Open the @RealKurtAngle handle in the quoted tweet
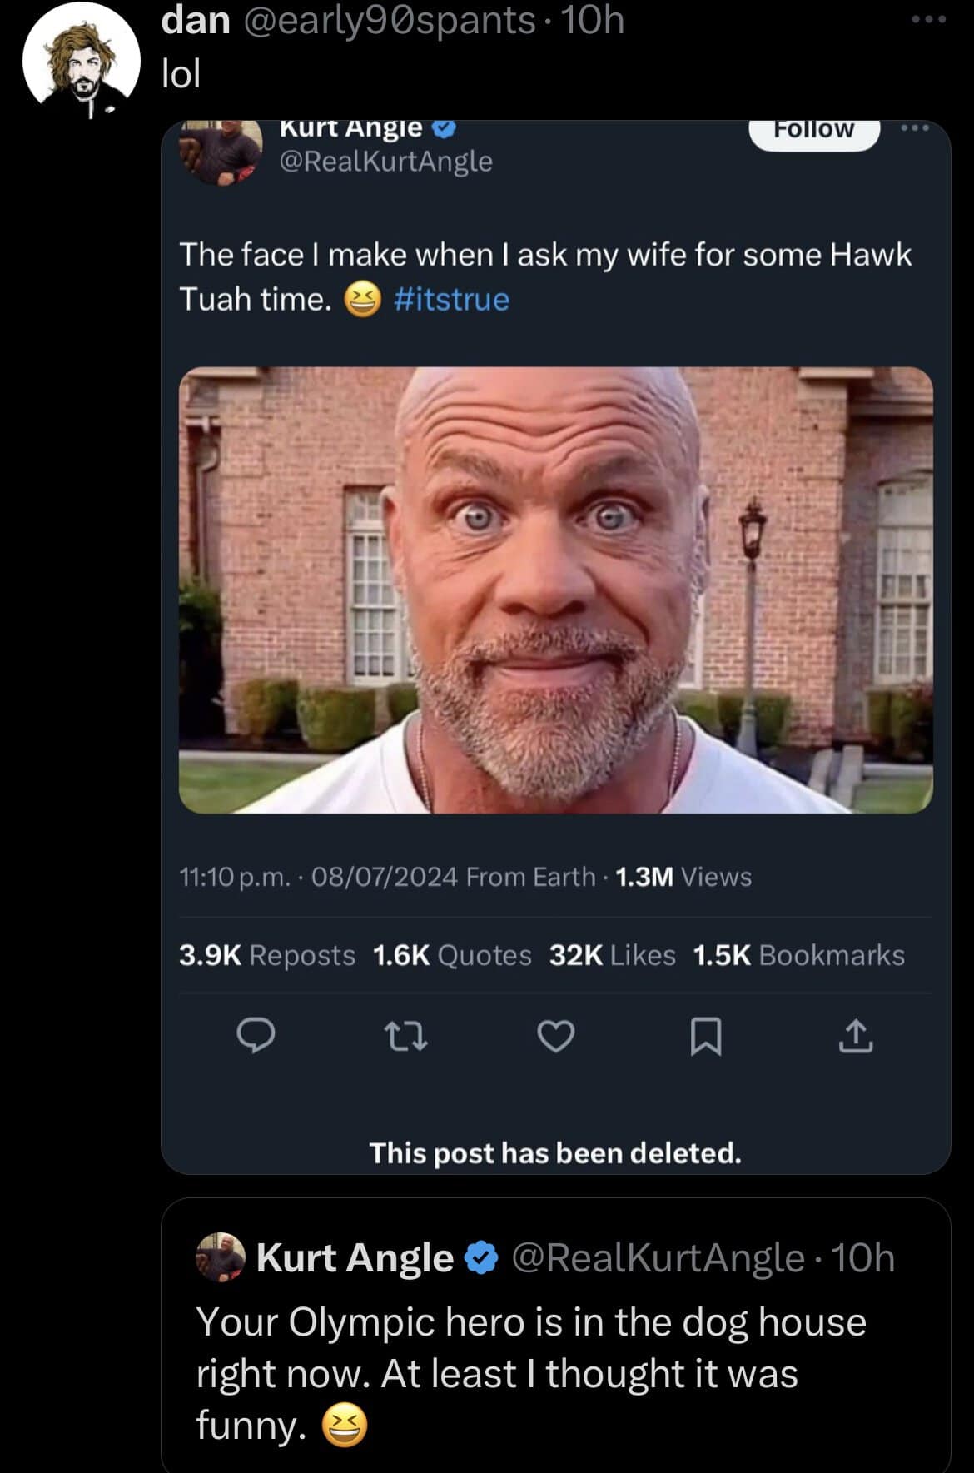 [658, 1257]
